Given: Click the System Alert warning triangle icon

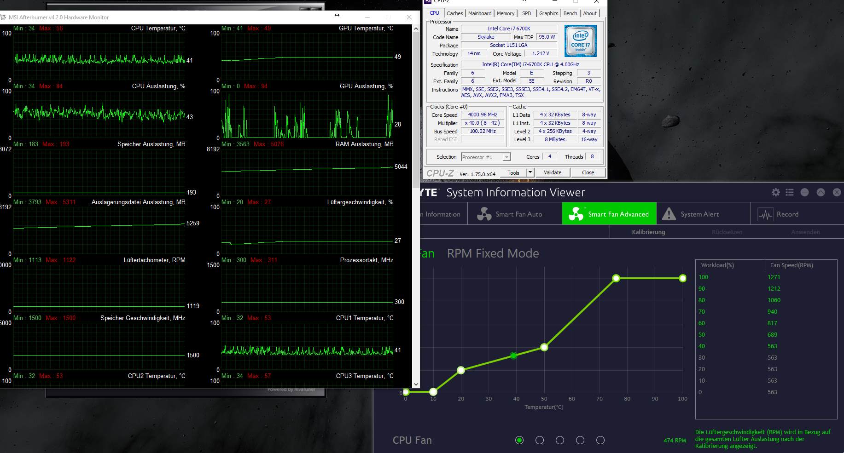Looking at the screenshot, I should [669, 214].
